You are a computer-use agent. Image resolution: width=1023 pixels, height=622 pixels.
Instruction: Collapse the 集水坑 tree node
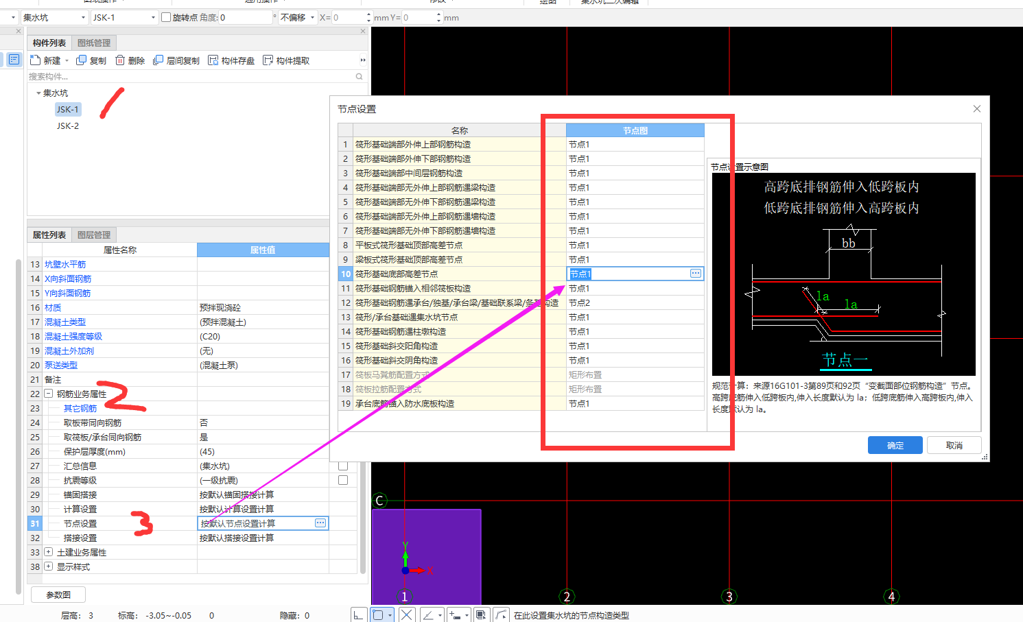(x=38, y=93)
